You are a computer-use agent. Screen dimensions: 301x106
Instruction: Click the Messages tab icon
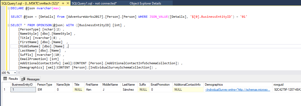23,79
